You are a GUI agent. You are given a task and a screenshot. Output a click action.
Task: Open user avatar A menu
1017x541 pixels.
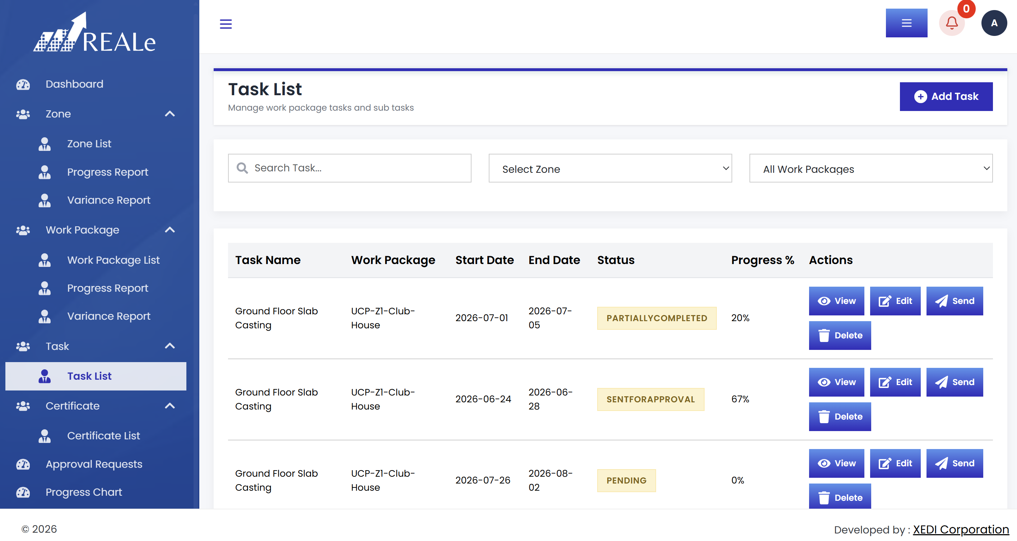click(x=994, y=23)
